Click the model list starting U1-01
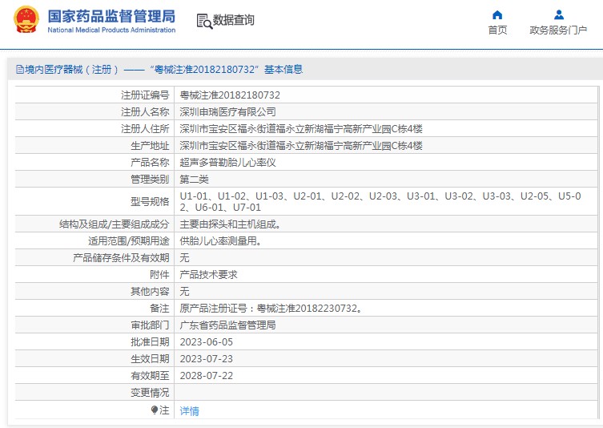Screen dimensions: 603x428 click(380, 202)
